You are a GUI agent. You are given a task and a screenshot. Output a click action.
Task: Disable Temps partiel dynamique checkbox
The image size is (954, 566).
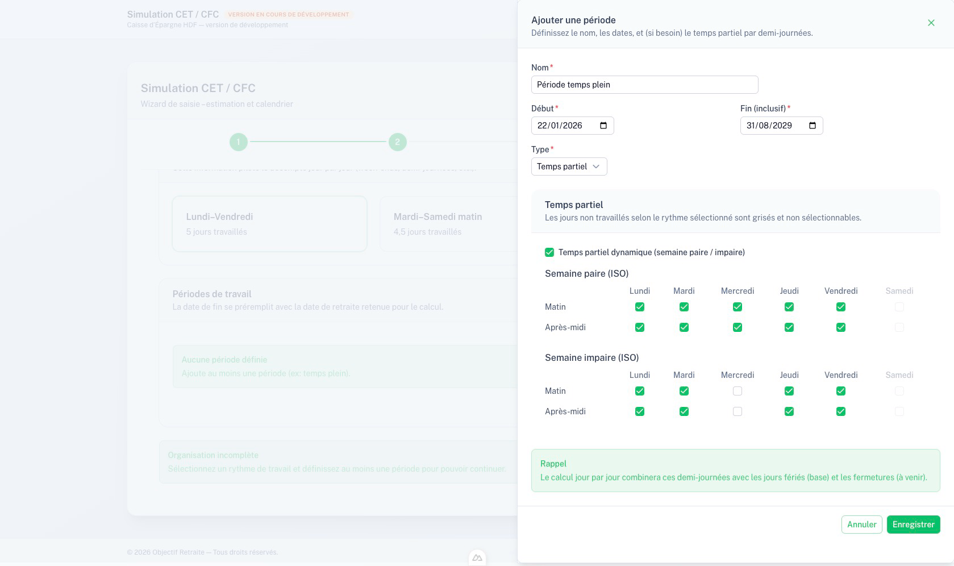pos(549,252)
